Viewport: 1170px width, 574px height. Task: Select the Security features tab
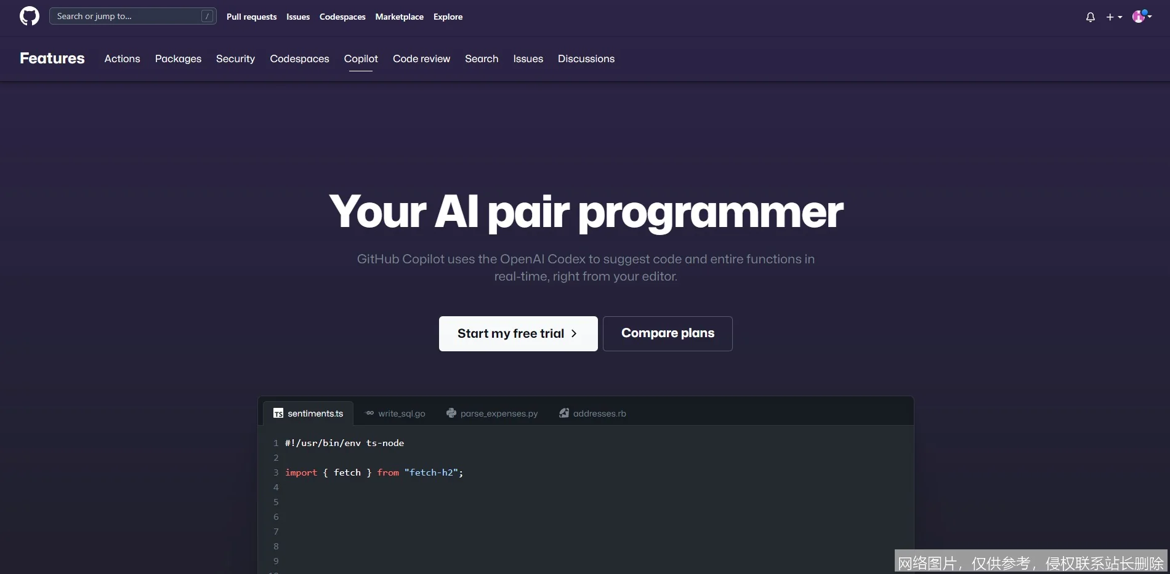click(x=235, y=58)
